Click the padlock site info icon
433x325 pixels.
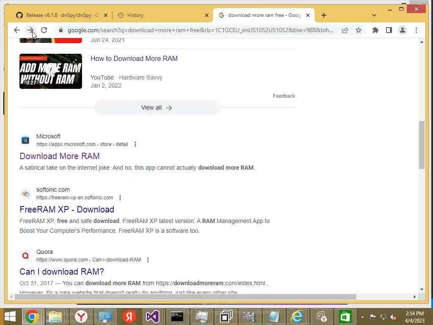(61, 30)
